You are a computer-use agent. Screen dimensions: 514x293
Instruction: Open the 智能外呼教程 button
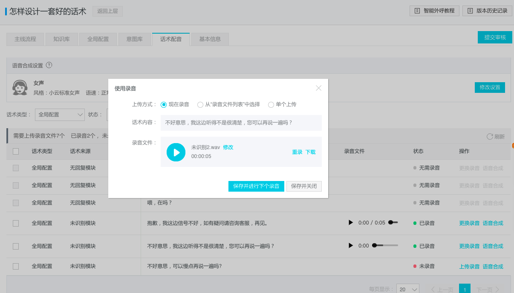(434, 11)
